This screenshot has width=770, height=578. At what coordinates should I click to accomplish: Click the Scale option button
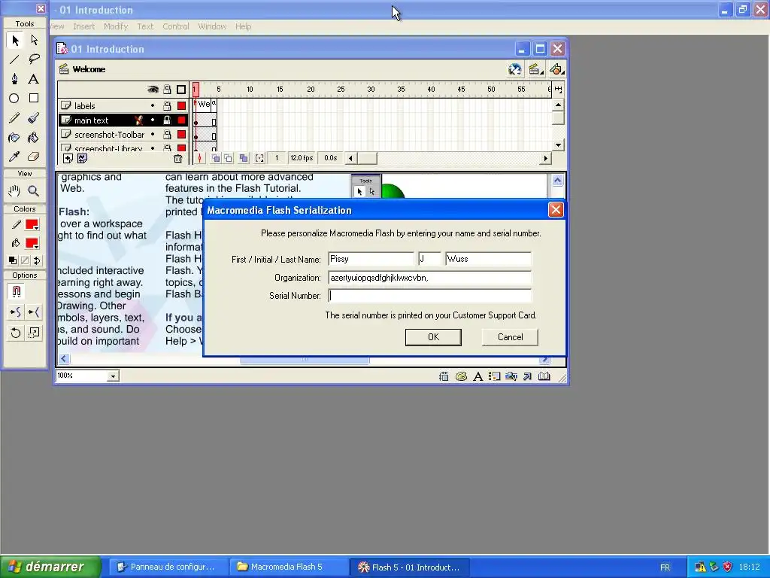coord(34,333)
